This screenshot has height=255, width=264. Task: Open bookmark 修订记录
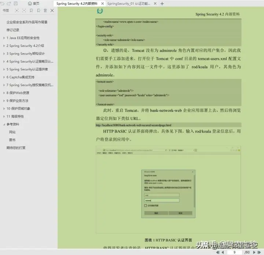click(13, 30)
